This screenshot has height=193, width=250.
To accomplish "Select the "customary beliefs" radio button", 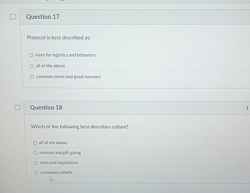I will [36, 173].
